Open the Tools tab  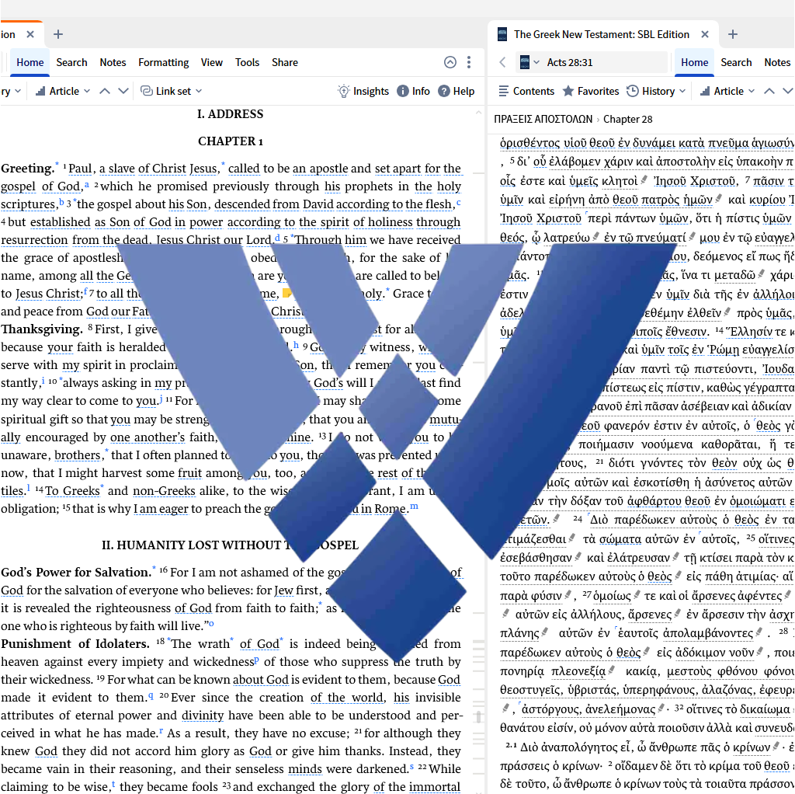(247, 62)
